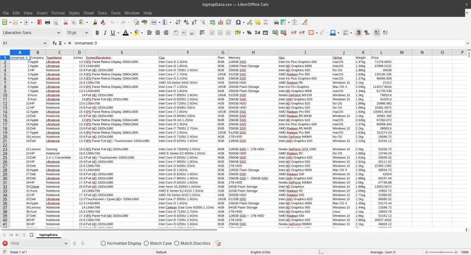Apply Font Color A swatch

point(126,33)
